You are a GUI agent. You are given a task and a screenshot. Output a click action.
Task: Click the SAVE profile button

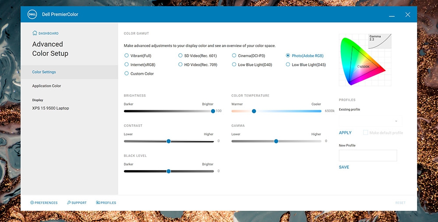[344, 167]
